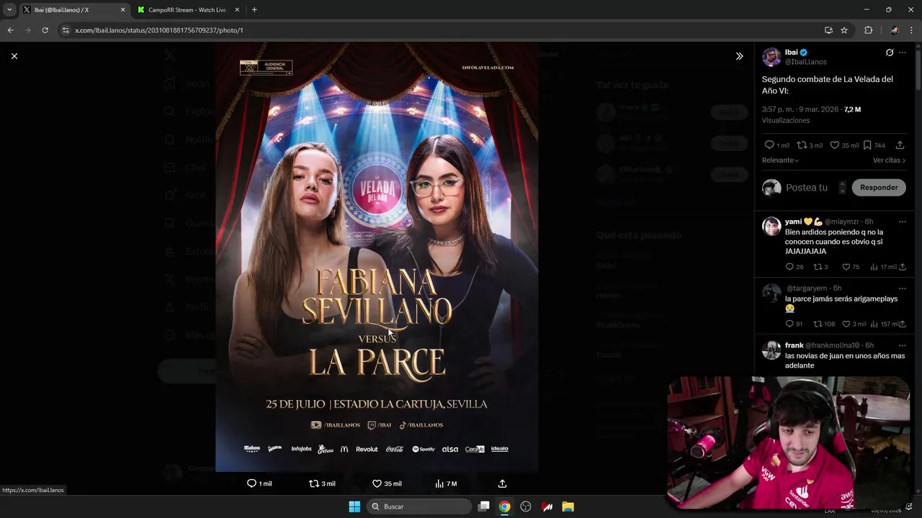
Task: Click the address bar URL
Action: point(159,30)
